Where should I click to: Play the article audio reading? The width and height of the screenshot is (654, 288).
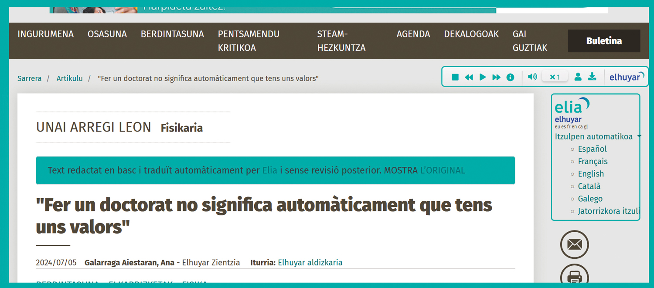pos(483,77)
